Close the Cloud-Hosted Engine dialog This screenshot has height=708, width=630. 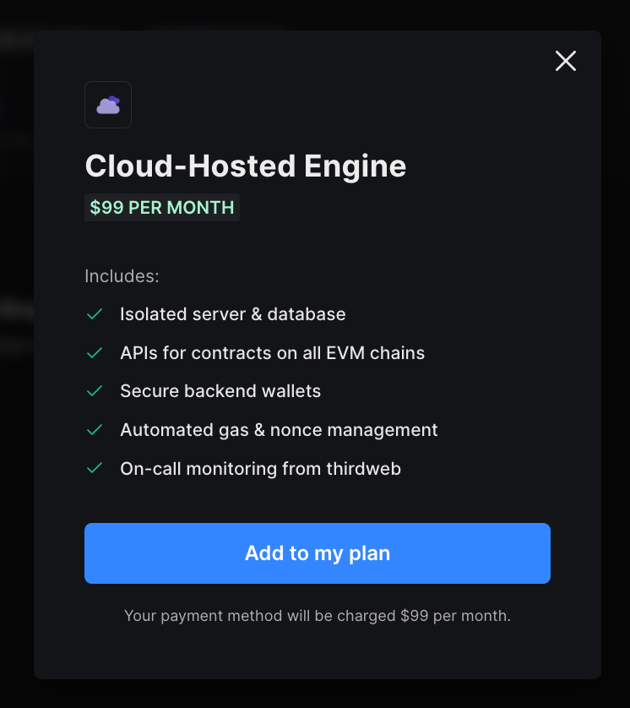566,61
